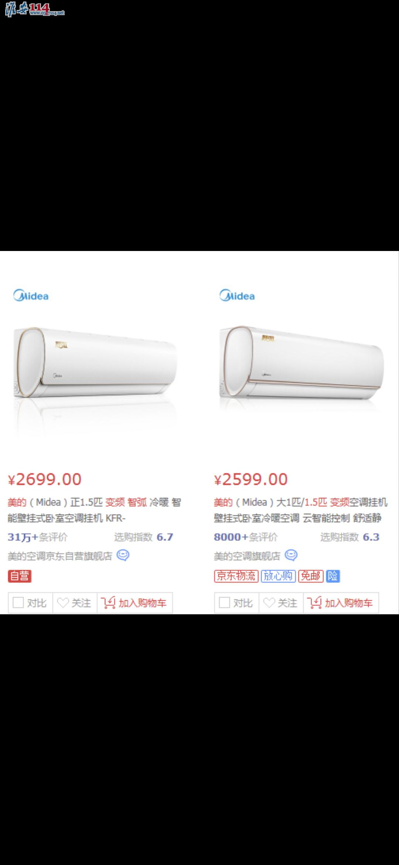Click the Midea logo above the right product

click(x=237, y=296)
